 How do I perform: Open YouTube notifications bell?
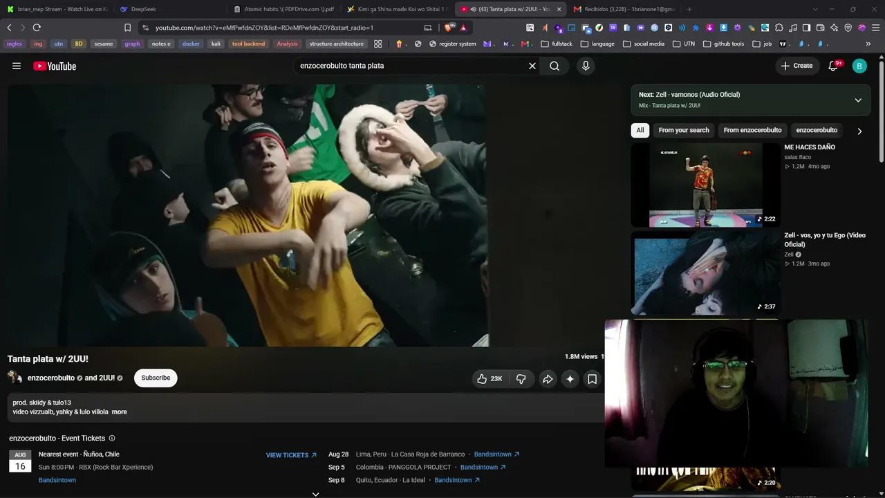tap(834, 66)
